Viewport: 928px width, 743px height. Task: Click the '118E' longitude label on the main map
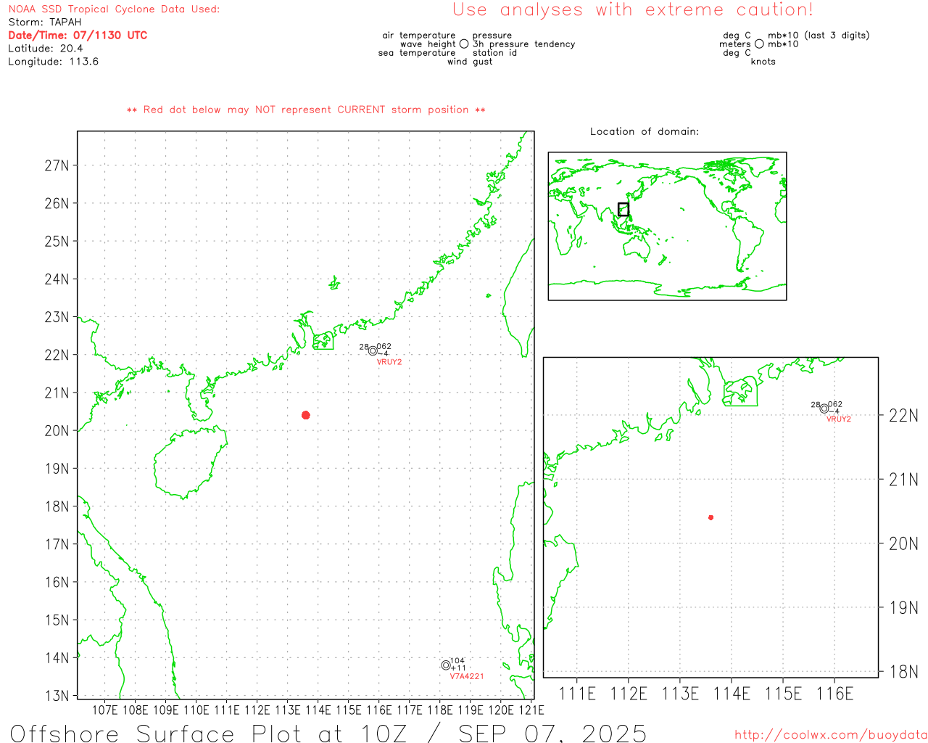[x=439, y=710]
